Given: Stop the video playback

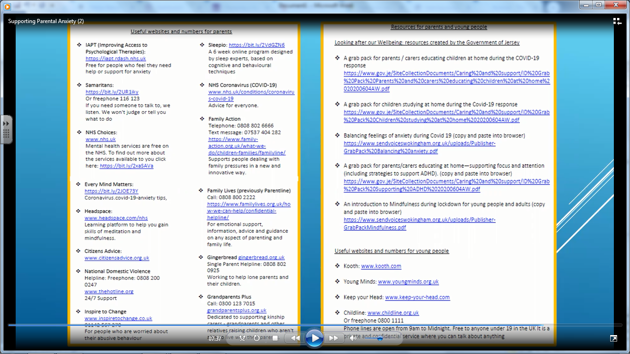Looking at the screenshot, I should tap(275, 338).
